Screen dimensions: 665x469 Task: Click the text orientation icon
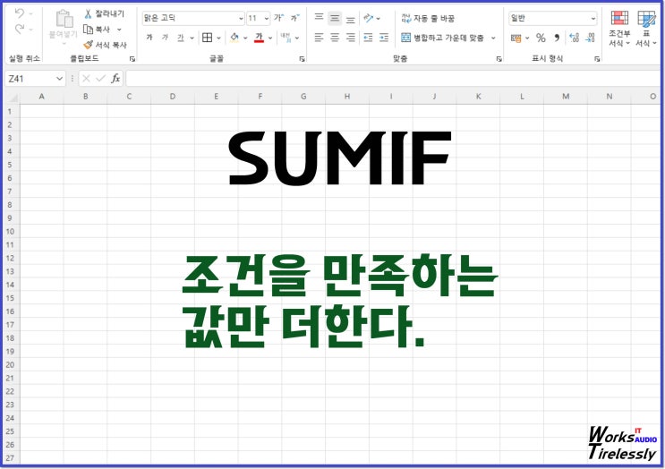[369, 18]
